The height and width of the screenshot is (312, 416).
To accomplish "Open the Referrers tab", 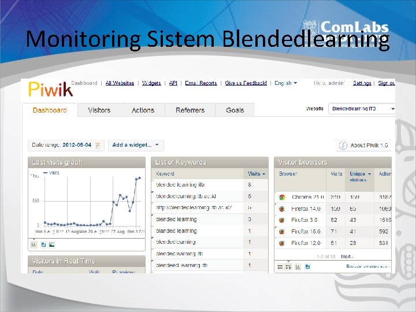I will [x=190, y=110].
